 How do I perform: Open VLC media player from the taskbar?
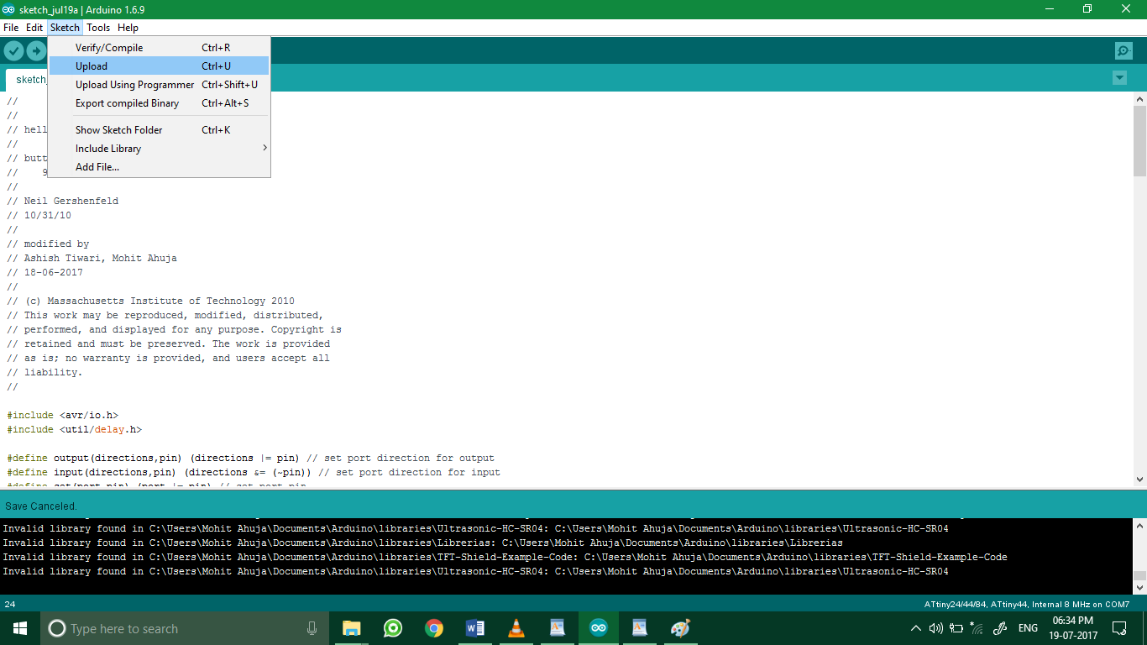(516, 628)
